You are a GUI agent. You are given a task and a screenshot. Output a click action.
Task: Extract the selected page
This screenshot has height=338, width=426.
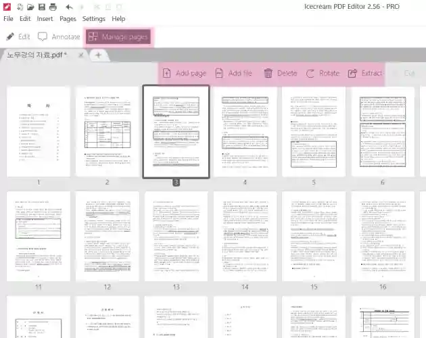tap(365, 74)
